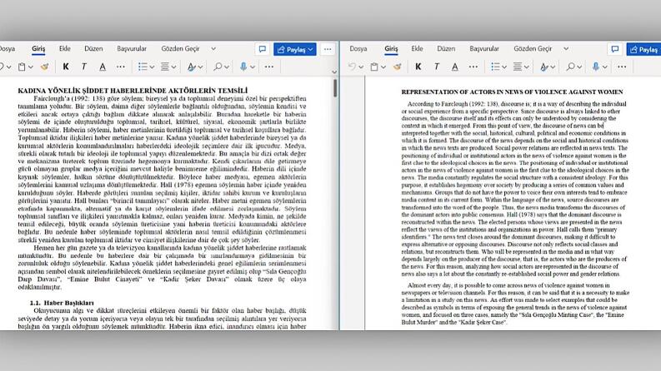Select Giriş tab in left window
The image size is (661, 371).
(x=38, y=48)
